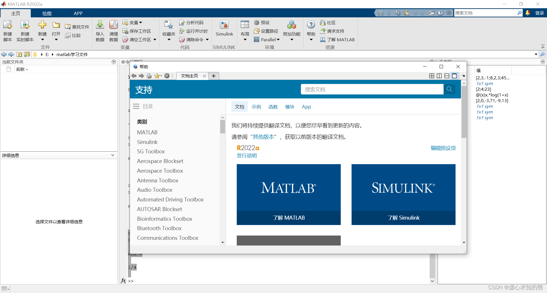The image size is (547, 293).
Task: Select the 函数 functions tab
Action: 273,107
